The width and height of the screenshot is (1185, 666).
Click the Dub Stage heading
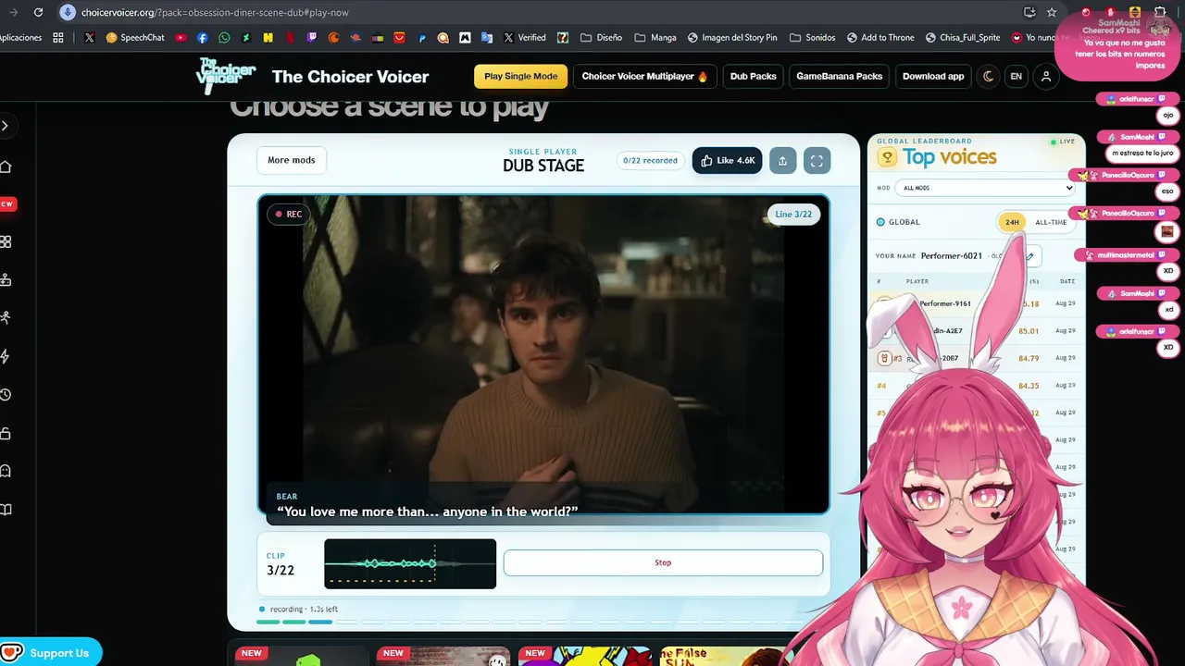pyautogui.click(x=543, y=166)
